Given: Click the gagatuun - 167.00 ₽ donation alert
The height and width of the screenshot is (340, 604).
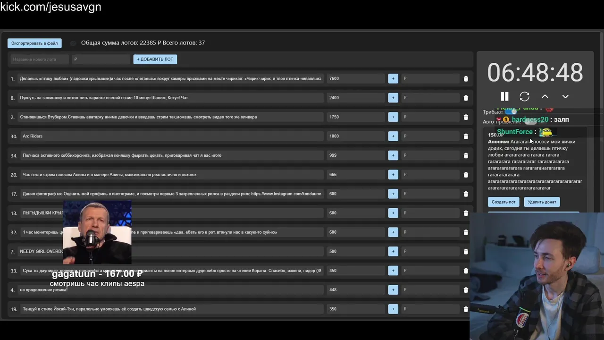Looking at the screenshot, I should [97, 274].
